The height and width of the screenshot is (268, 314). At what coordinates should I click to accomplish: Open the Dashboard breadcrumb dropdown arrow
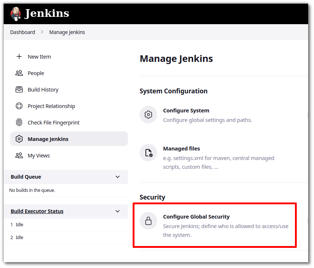[42, 32]
